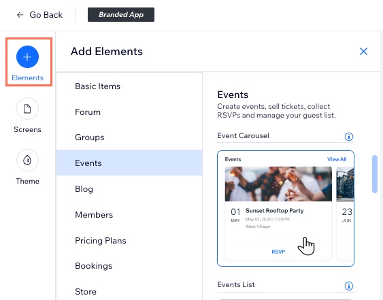Image resolution: width=383 pixels, height=300 pixels.
Task: Click the elements panel scrollbar thumb
Action: (x=374, y=174)
